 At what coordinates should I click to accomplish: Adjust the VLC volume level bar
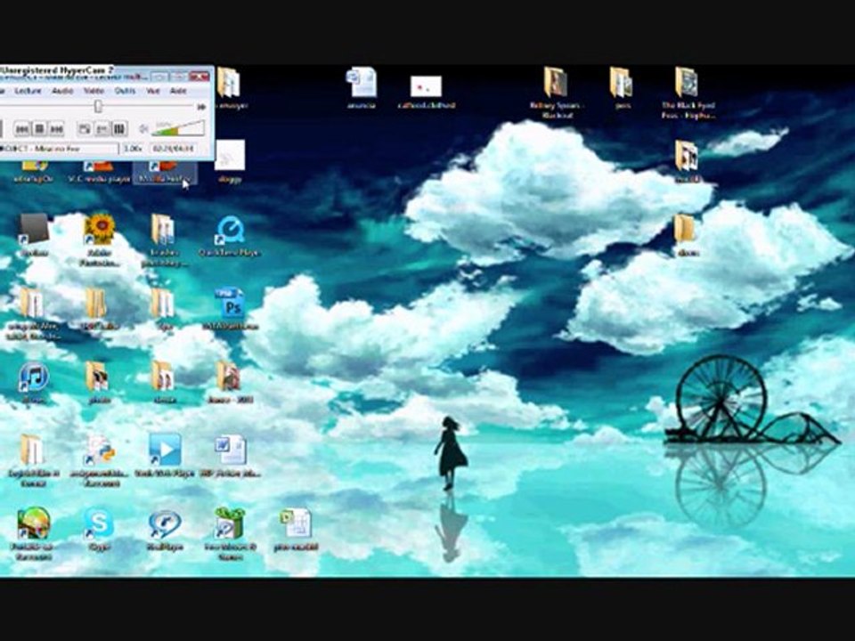(x=178, y=129)
